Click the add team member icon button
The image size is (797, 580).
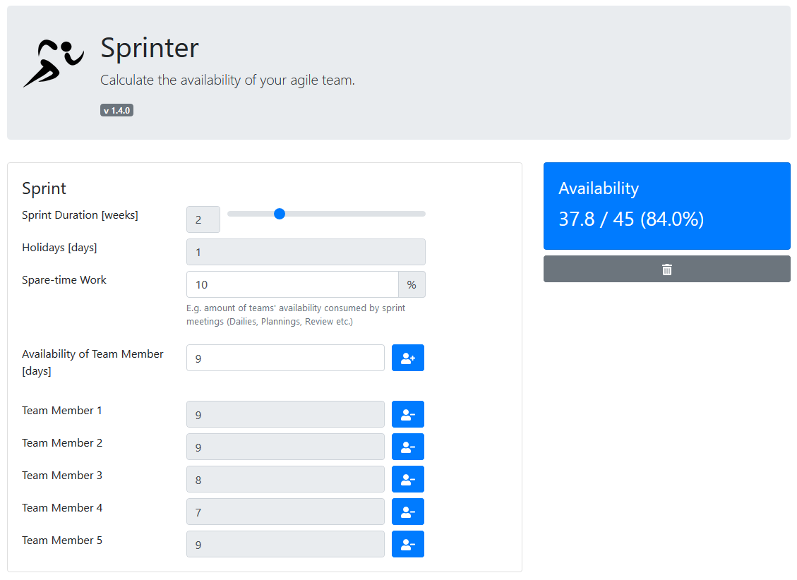[x=407, y=358]
